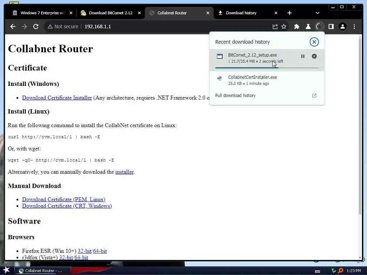
Task: Click the page vertical scrollbar
Action: pos(360,126)
